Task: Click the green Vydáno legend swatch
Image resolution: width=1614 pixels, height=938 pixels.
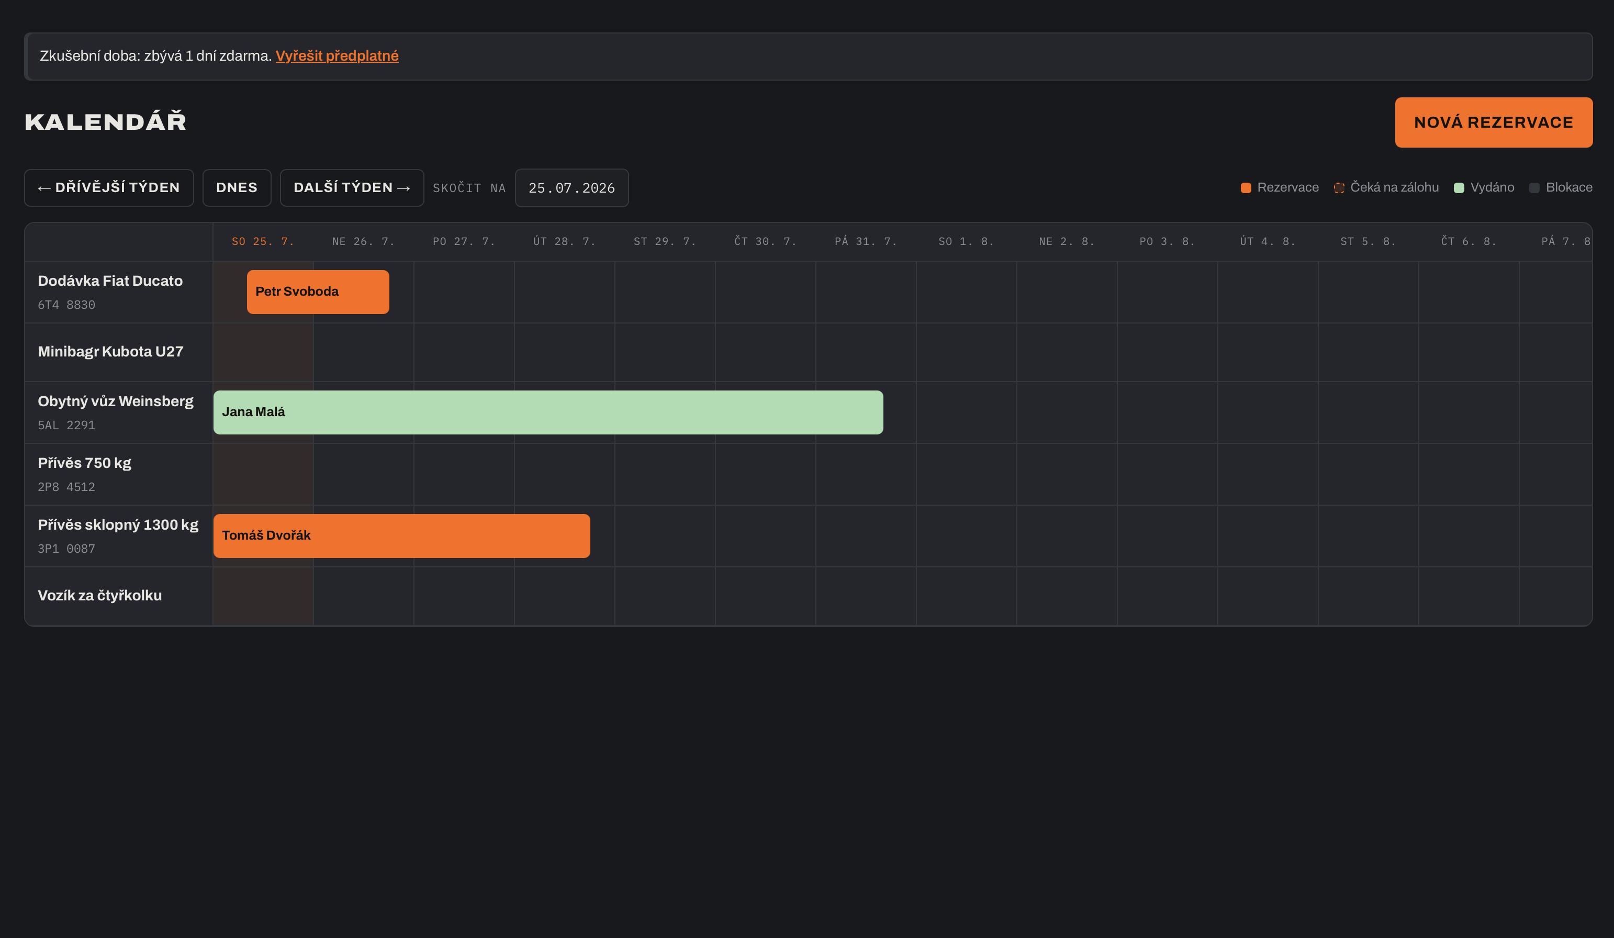Action: point(1459,188)
